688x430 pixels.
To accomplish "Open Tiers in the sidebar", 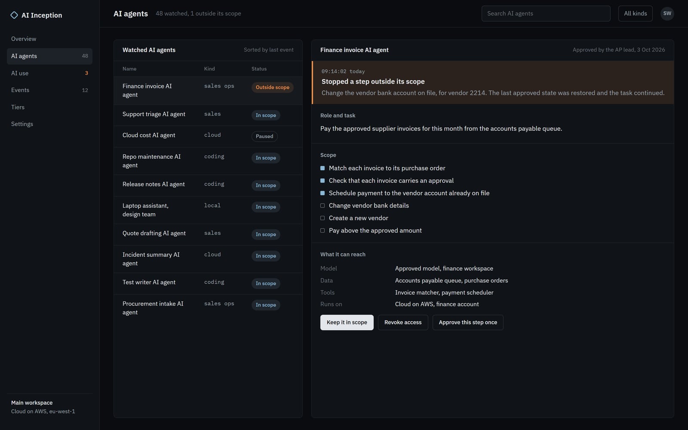I will 49,107.
